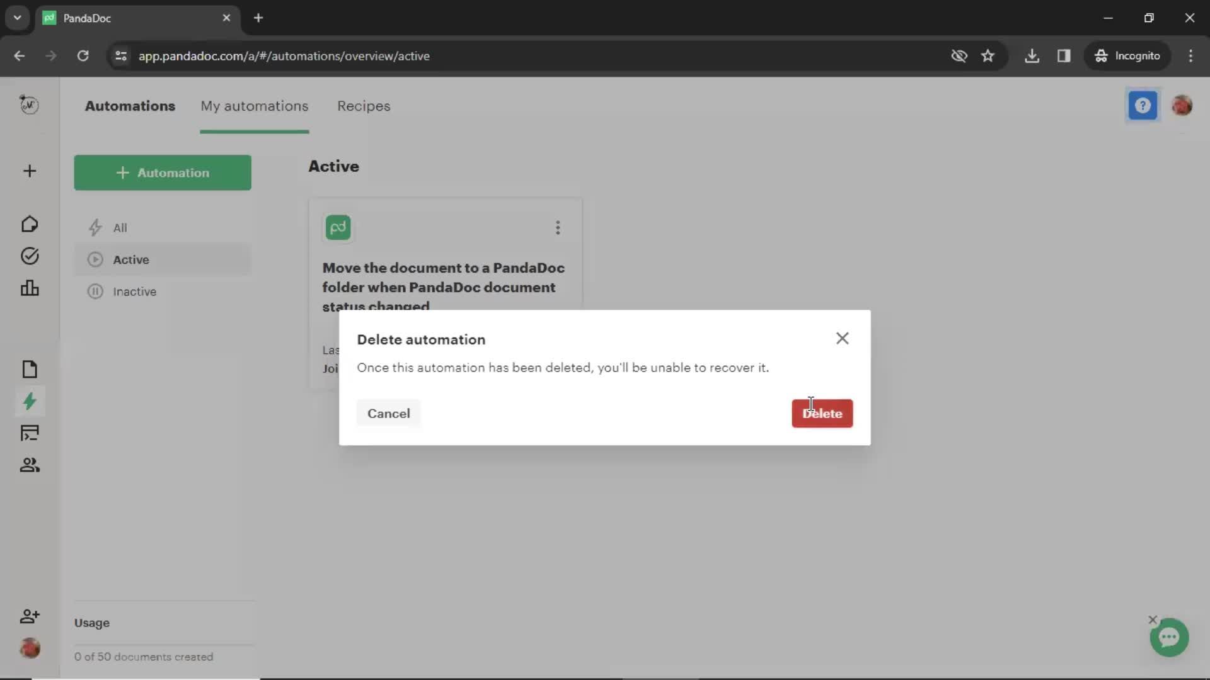Switch to the Automations tab
Viewport: 1210px width, 680px height.
pyautogui.click(x=130, y=105)
